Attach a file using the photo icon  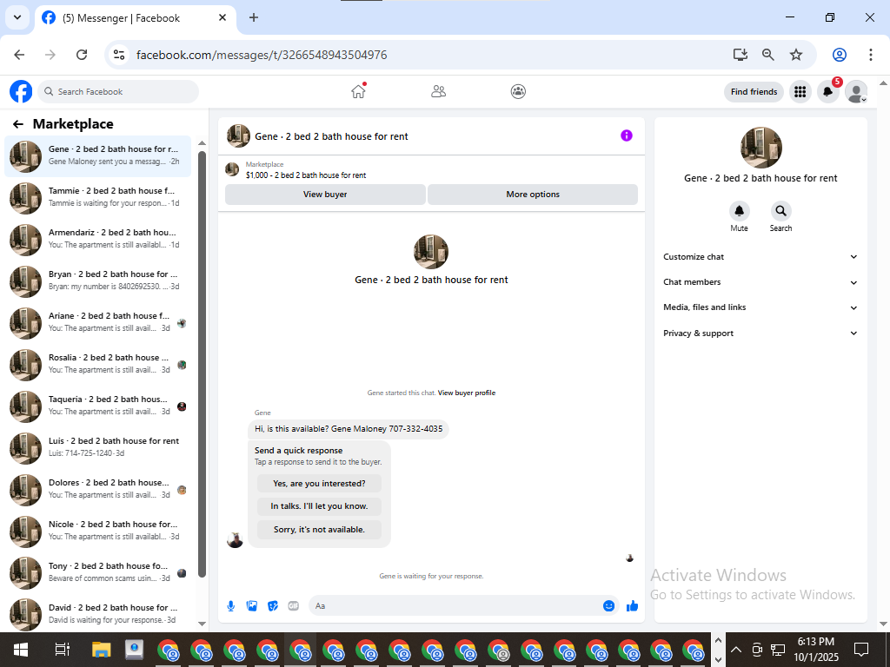[252, 605]
